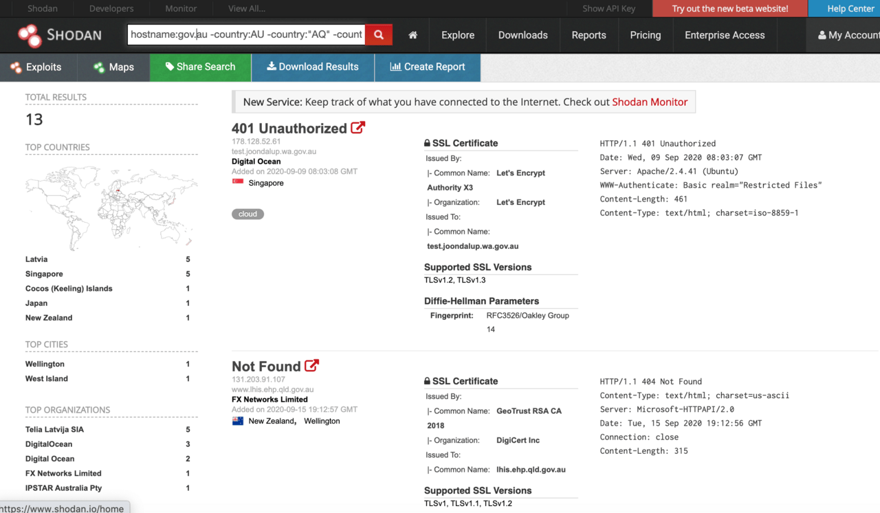Click the Shodan logo icon

[30, 35]
